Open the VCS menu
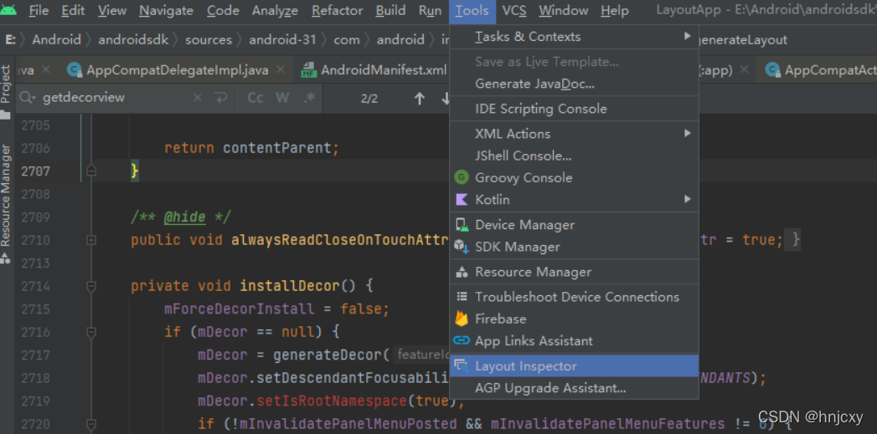The height and width of the screenshot is (434, 877). pyautogui.click(x=514, y=11)
